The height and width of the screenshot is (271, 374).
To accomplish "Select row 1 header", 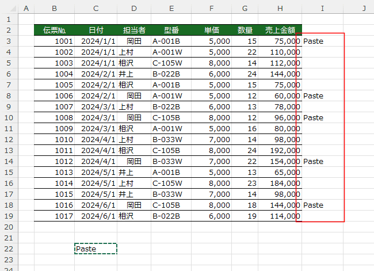I will click(9, 20).
